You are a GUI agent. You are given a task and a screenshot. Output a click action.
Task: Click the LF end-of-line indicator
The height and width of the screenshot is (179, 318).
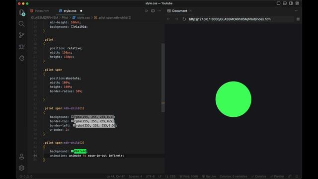click(160, 177)
